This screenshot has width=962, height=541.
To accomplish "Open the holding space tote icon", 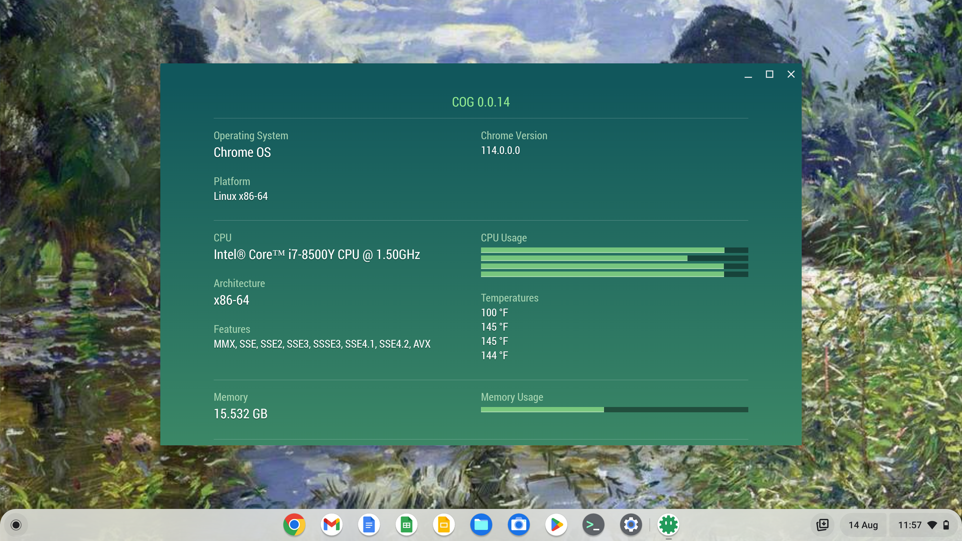I will [x=822, y=524].
